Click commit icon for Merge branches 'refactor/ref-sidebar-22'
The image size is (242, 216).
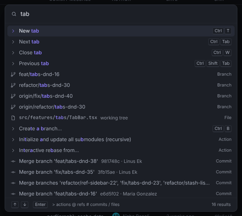coord(13,183)
